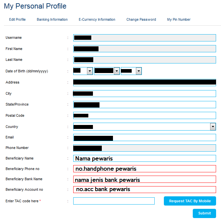This screenshot has height=221, width=221.
Task: Click the Beneficiary Name field
Action: (x=144, y=158)
